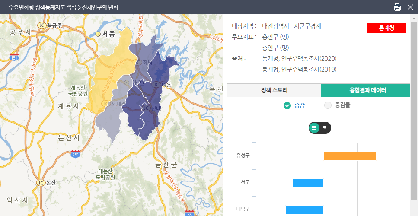Click the header title 전체인구의 변화
Image resolution: width=418 pixels, height=216 pixels.
tap(100, 7)
